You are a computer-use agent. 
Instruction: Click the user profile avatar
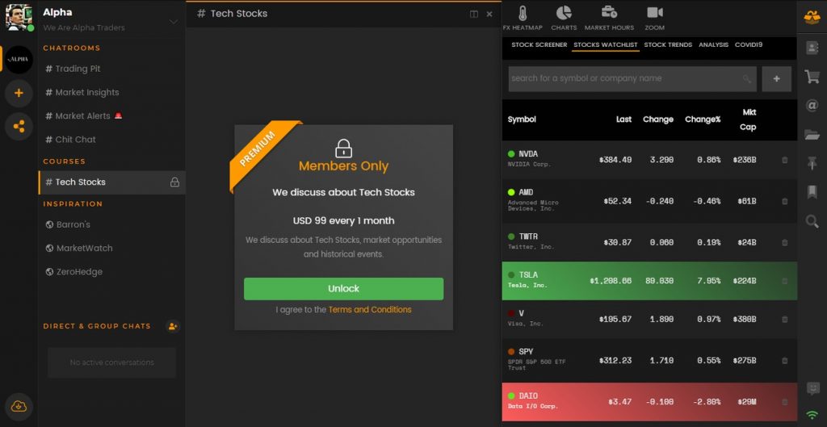point(19,17)
